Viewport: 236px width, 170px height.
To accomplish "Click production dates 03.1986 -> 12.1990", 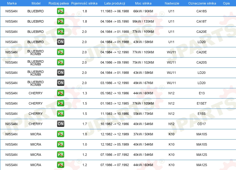I will pos(115,83).
